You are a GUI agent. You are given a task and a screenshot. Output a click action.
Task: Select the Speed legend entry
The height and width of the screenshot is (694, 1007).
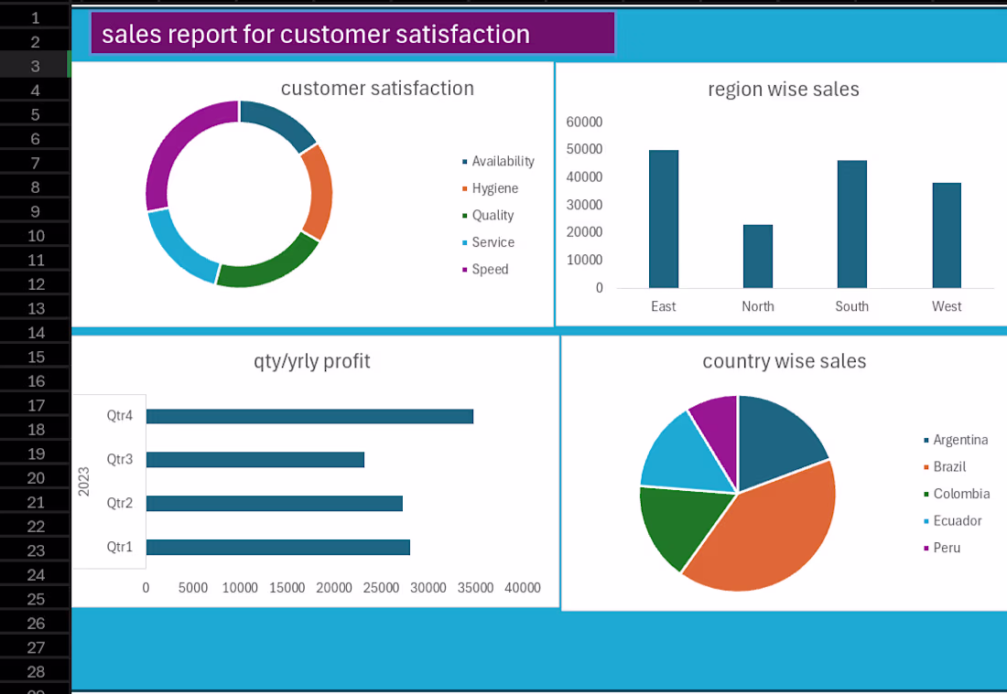[485, 270]
